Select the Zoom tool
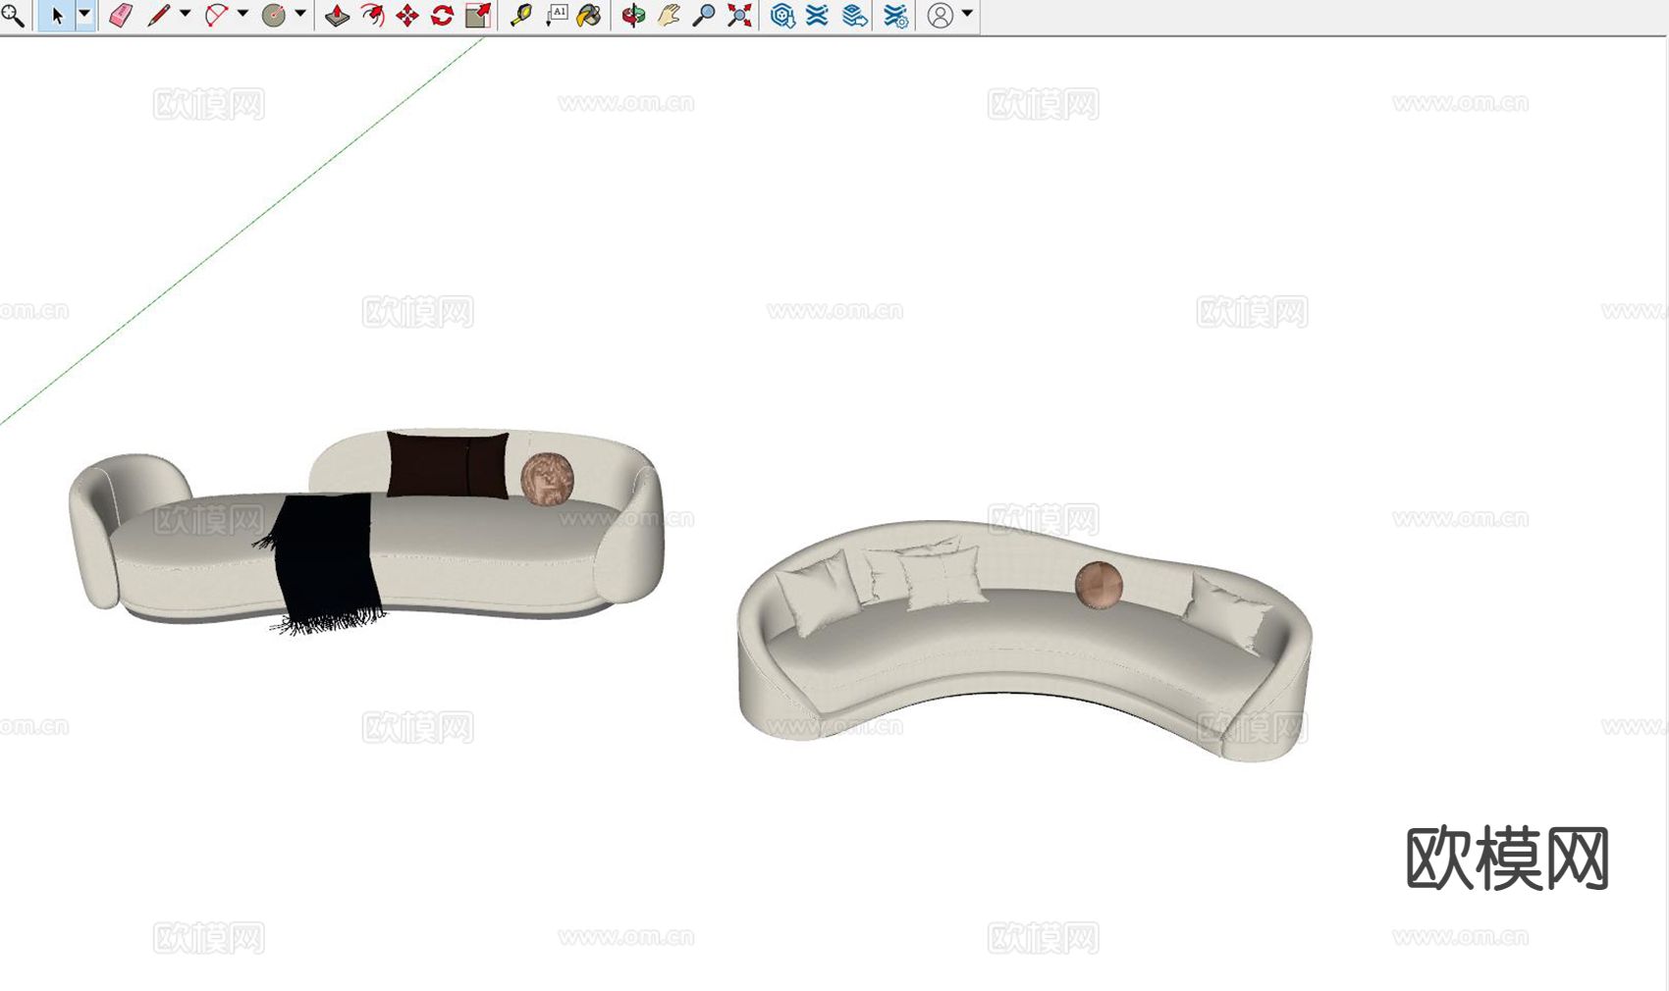 point(704,15)
